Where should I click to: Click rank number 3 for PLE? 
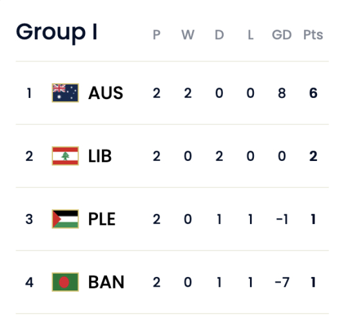click(29, 219)
